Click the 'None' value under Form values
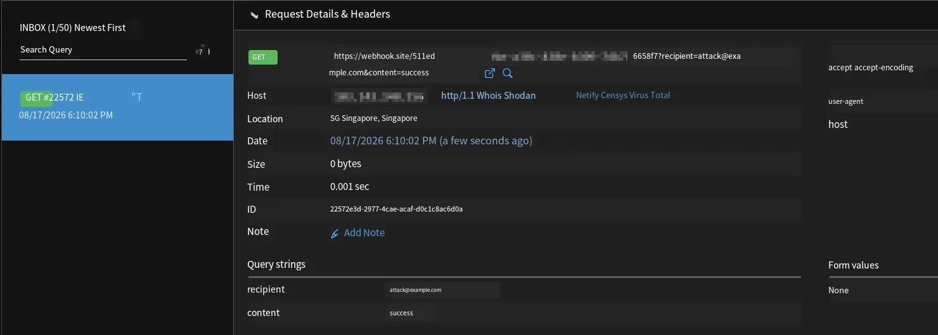The height and width of the screenshot is (335, 938). pos(838,290)
